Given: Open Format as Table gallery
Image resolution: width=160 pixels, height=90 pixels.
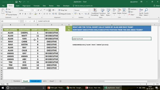Looking at the screenshot, I should tap(102, 12).
